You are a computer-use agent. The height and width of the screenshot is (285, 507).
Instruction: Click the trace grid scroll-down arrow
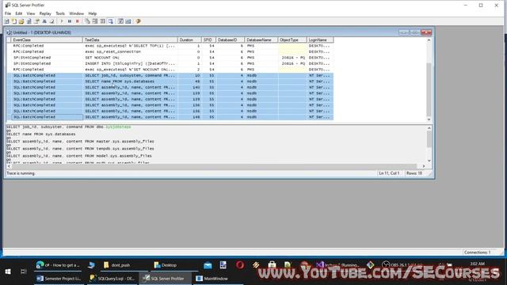click(429, 120)
